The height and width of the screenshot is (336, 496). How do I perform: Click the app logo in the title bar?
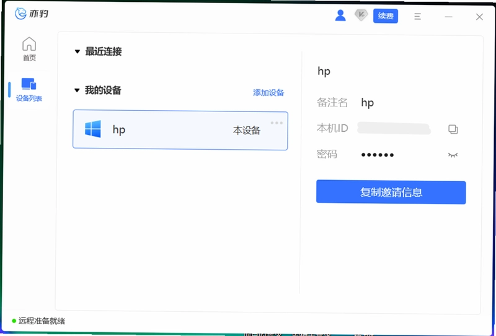point(32,14)
